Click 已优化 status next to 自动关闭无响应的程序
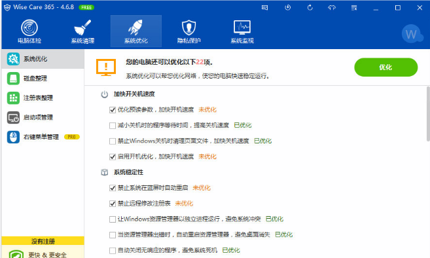Image resolution: width=430 pixels, height=258 pixels. tap(231, 250)
